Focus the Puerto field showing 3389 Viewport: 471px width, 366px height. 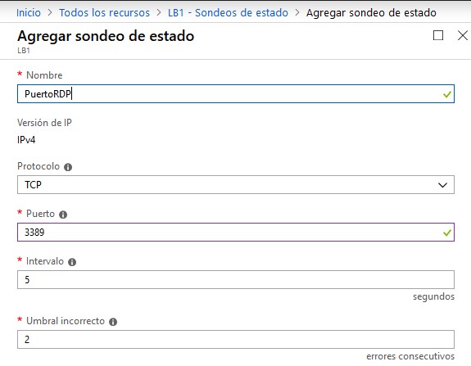point(236,232)
